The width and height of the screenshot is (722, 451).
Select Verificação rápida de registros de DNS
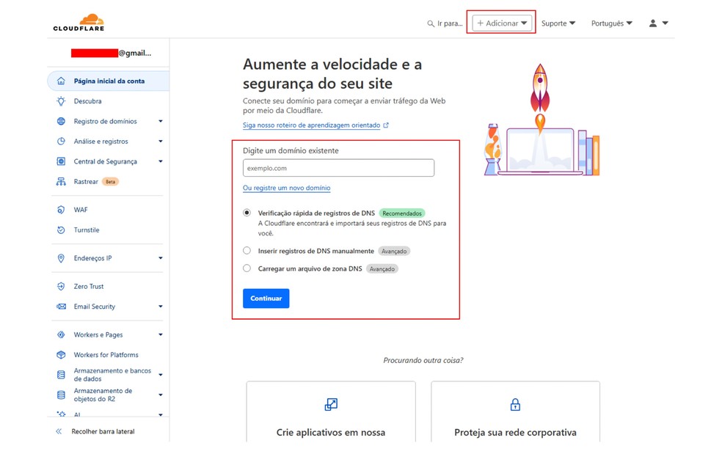(247, 213)
